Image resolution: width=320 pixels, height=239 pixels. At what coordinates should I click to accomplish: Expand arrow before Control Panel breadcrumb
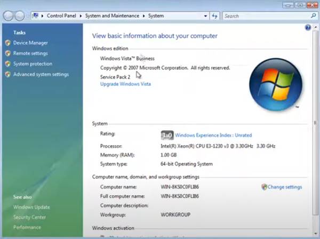pyautogui.click(x=42, y=16)
